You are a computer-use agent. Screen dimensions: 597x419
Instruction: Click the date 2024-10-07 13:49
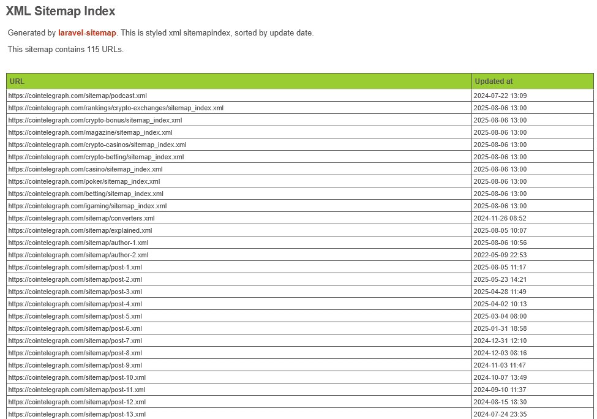click(x=500, y=377)
